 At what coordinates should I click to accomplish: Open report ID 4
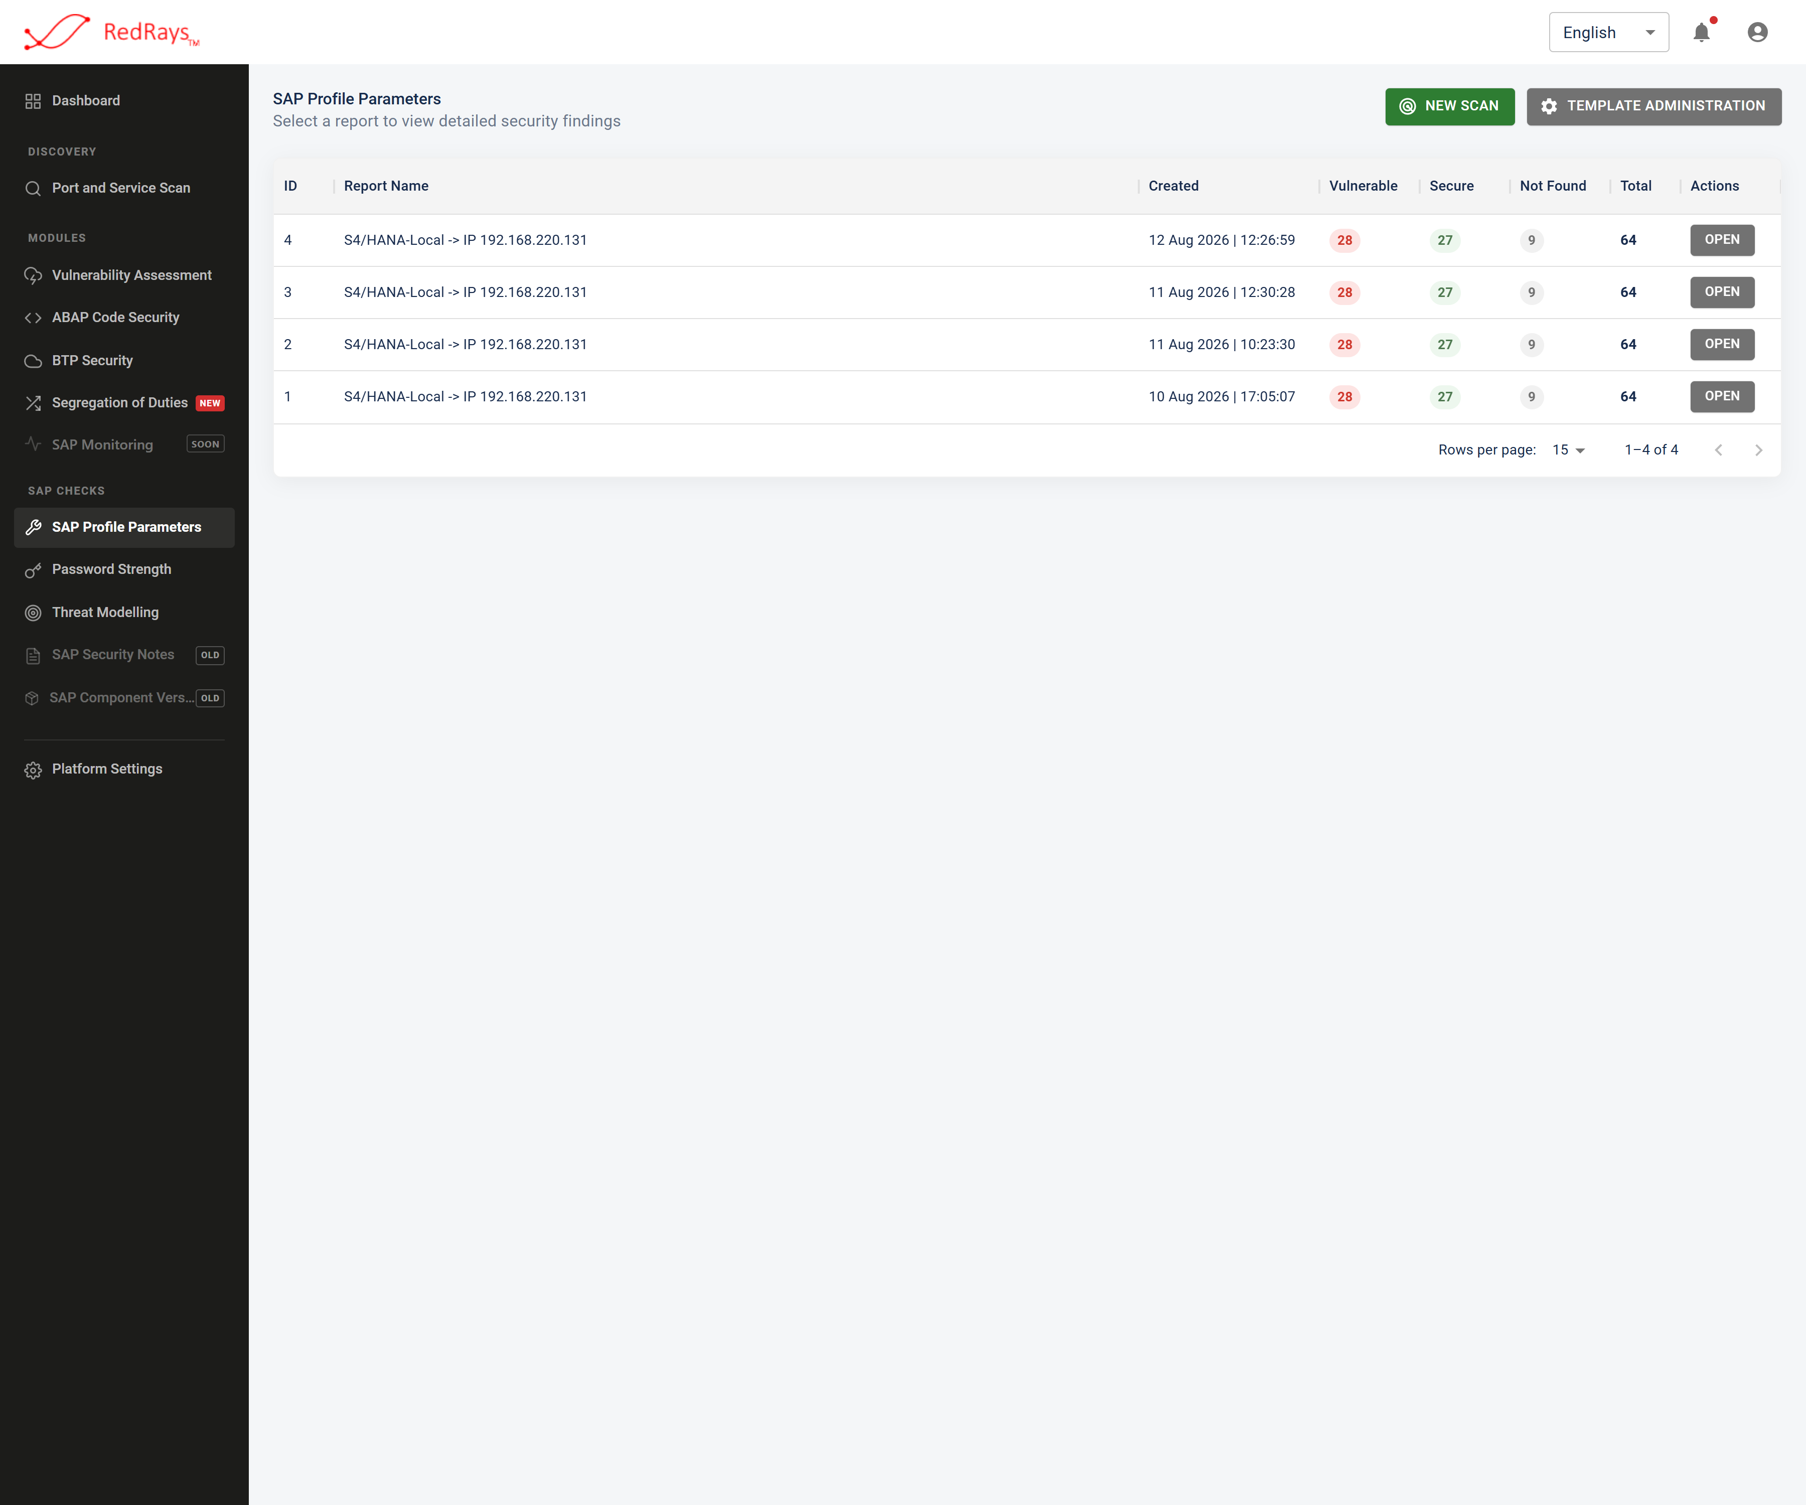coord(1722,240)
